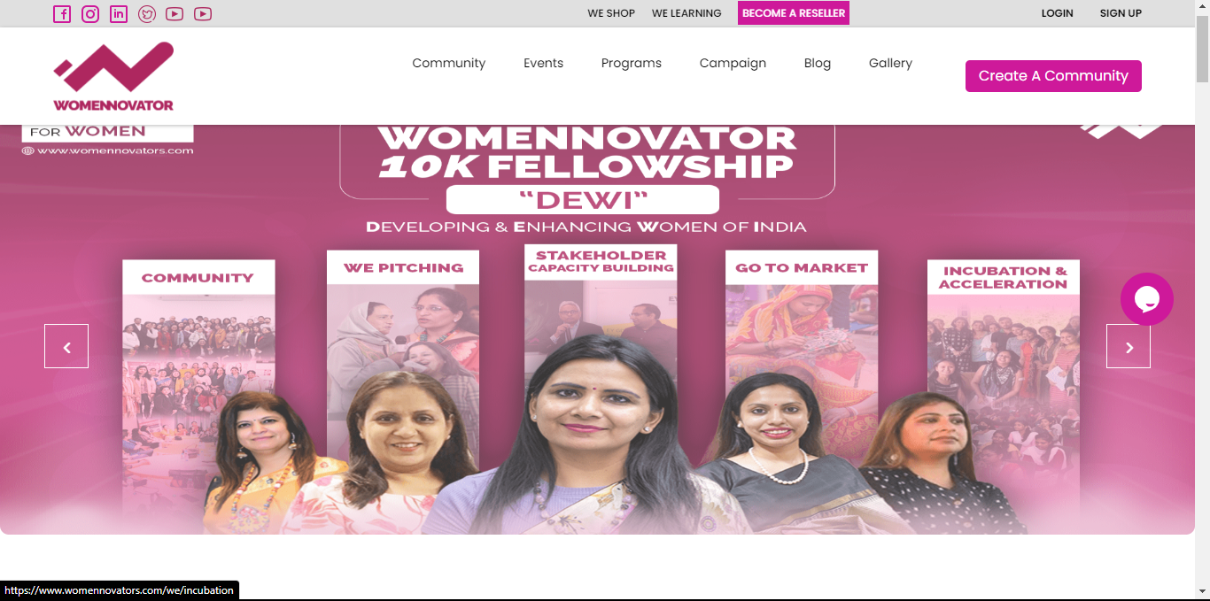Go to the Blog page
Viewport: 1210px width, 601px height.
pyautogui.click(x=818, y=63)
